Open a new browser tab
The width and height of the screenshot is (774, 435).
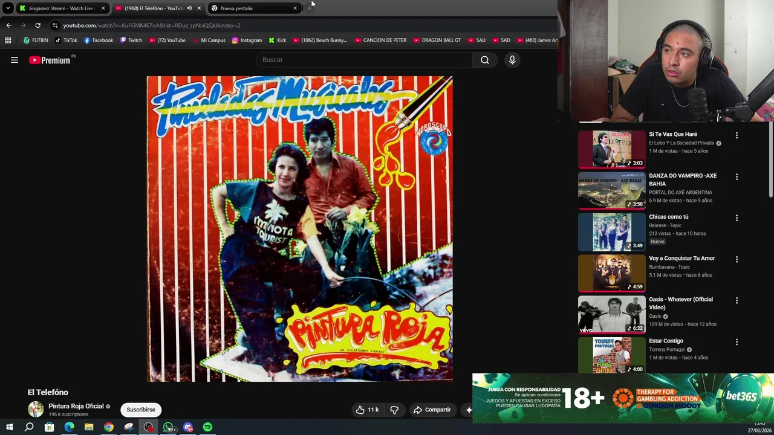click(310, 8)
